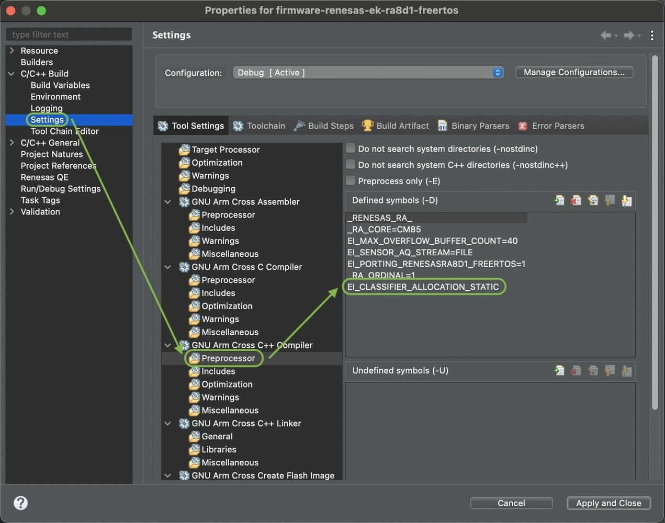
Task: Click the GNU Arm Cross C Compiler icon
Action: tap(184, 267)
